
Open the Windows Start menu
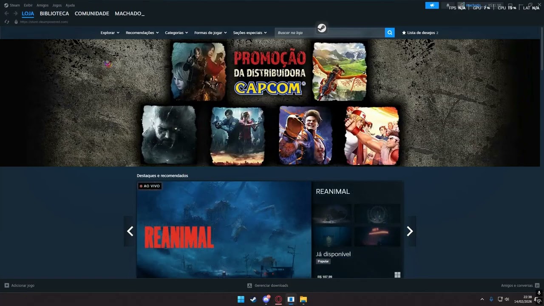coord(241,299)
